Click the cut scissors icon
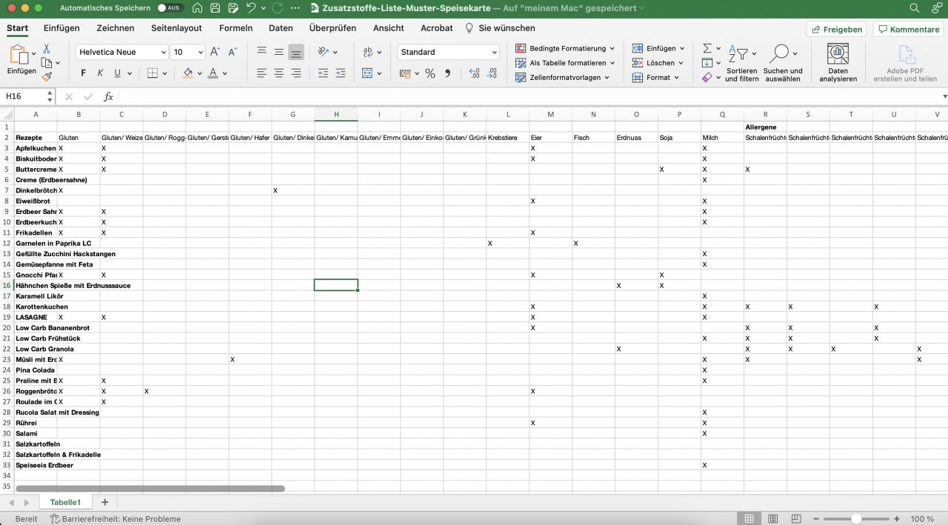This screenshot has height=525, width=948. tap(47, 48)
